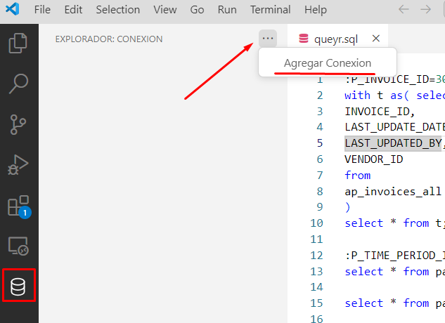The height and width of the screenshot is (323, 445).
Task: Open the Run and Debug view
Action: coord(18,165)
